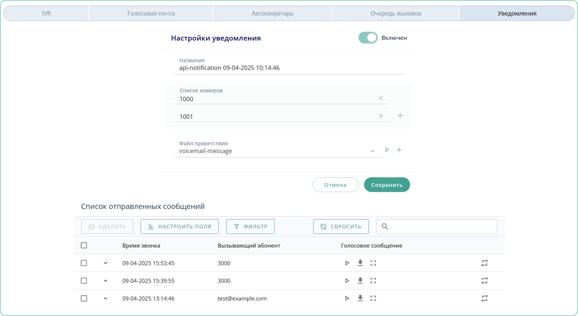Clear the 1001 number entry
This screenshot has width=578, height=316.
pos(381,116)
